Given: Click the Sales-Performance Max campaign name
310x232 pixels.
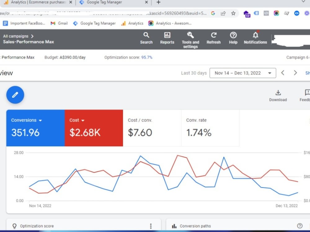Looking at the screenshot, I should tap(29, 42).
